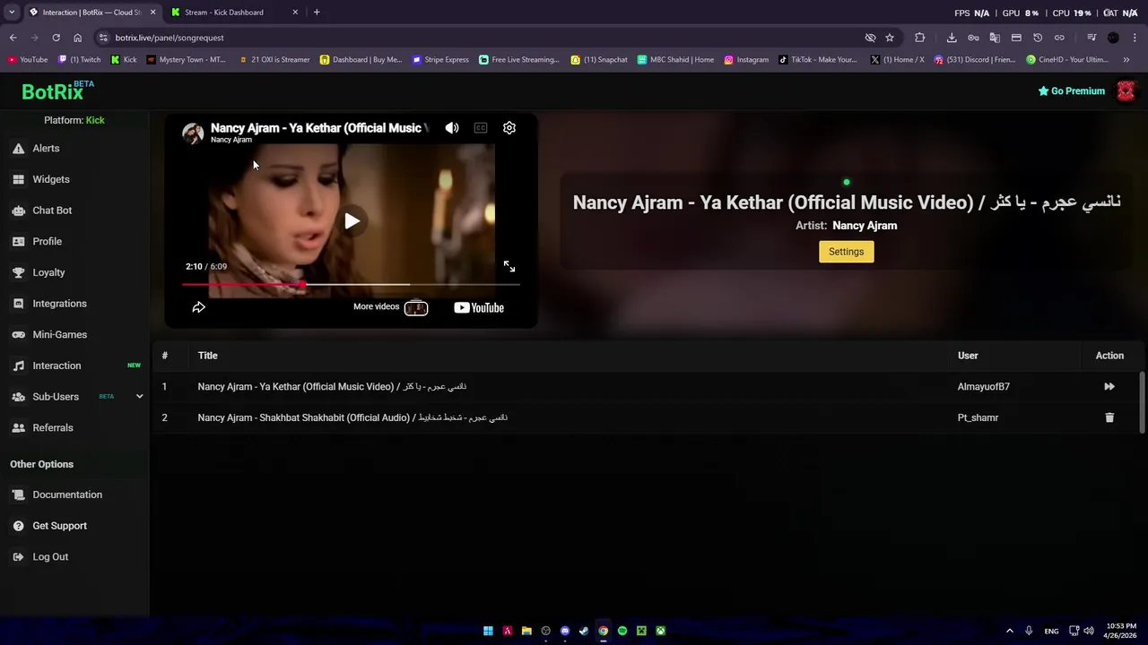Open the Instagram bookmark
This screenshot has width=1148, height=645.
tap(746, 60)
